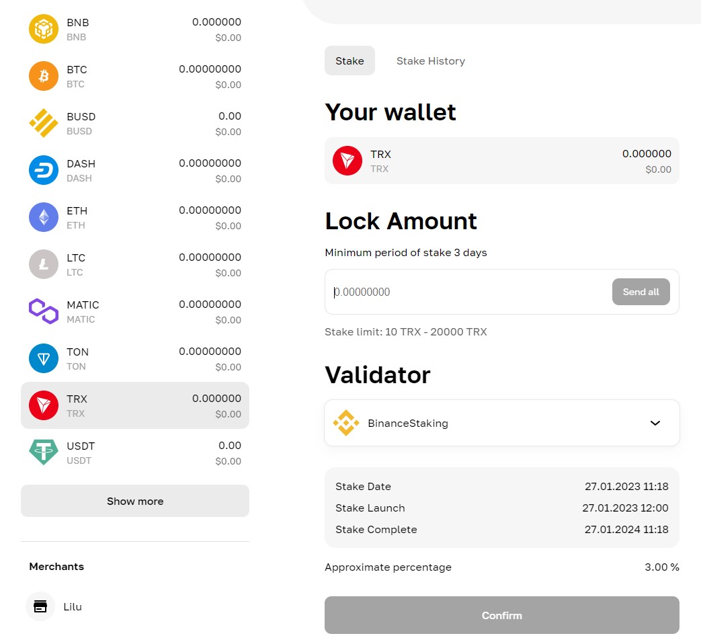Select the Bitcoin BTC icon
This screenshot has width=701, height=642.
click(x=44, y=76)
